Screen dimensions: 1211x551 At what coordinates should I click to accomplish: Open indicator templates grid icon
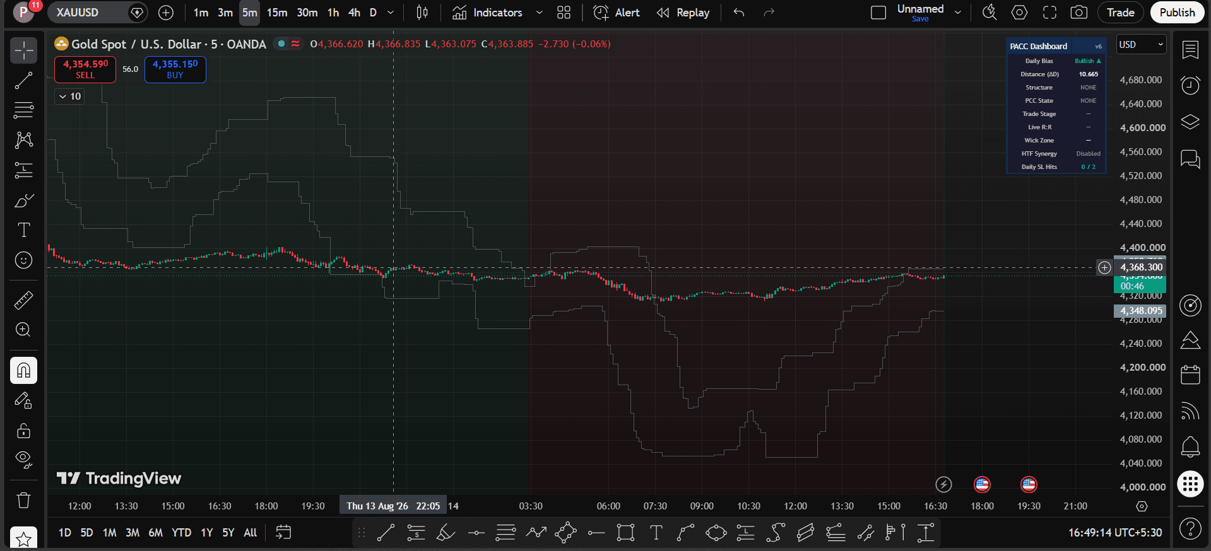(564, 13)
